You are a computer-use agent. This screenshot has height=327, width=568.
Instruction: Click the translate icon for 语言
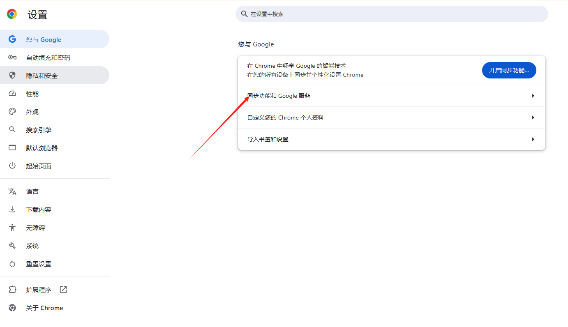(x=12, y=191)
